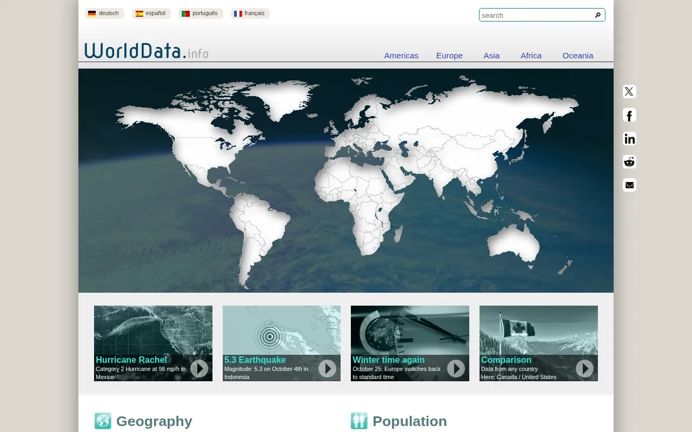Open the Europe menu

[x=449, y=56]
